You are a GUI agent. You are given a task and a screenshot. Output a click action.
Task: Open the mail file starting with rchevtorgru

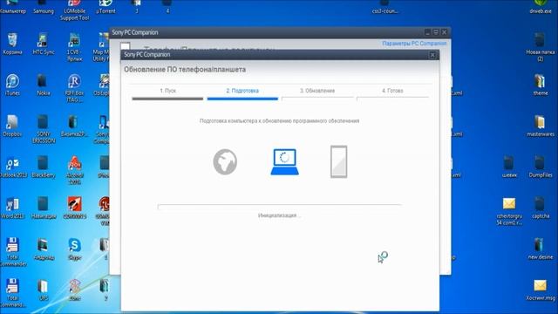pos(509,211)
